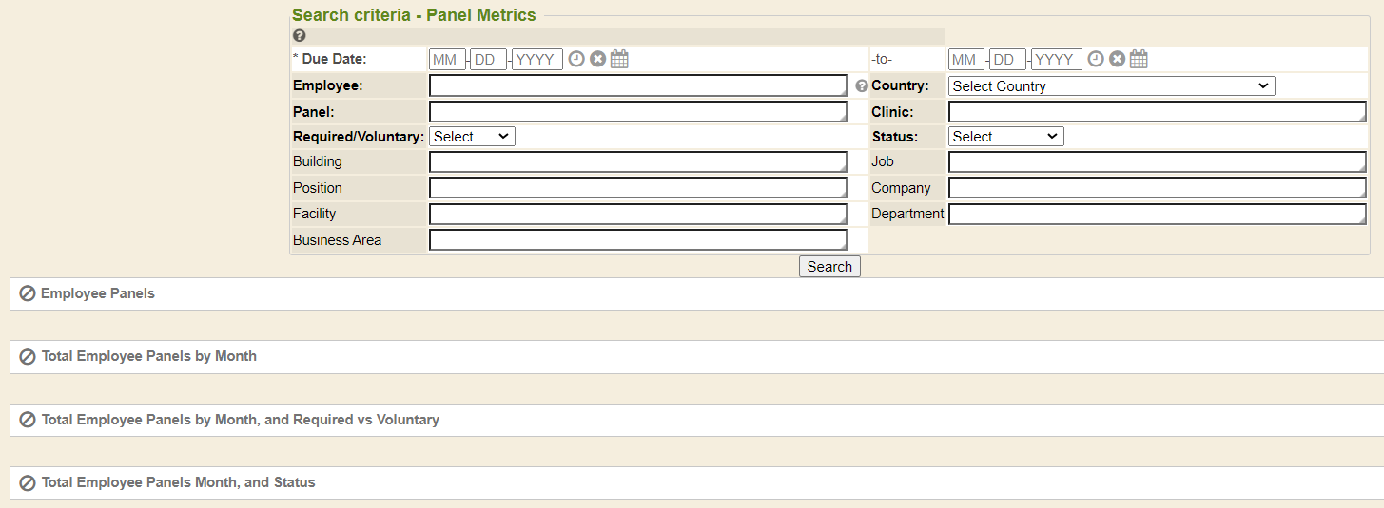Clear the end Due Date with the X icon
The height and width of the screenshot is (508, 1384).
pos(1117,59)
